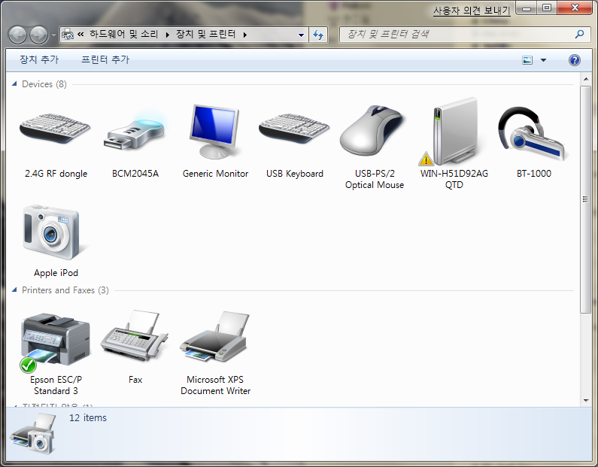Go to 하드웨어 및 소리 breadcrumb

point(123,35)
